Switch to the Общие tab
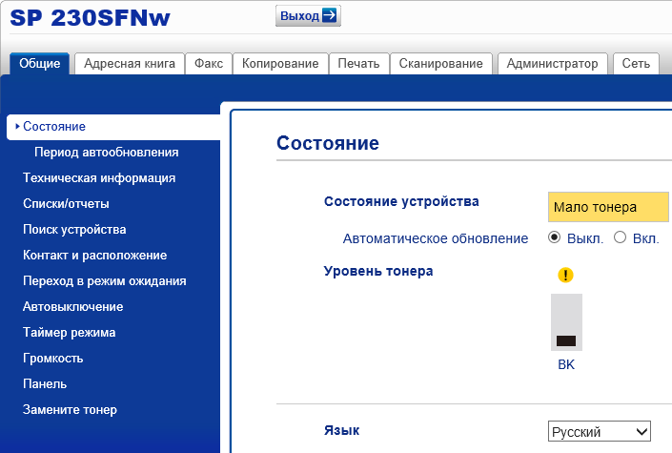This screenshot has height=453, width=672. (39, 64)
